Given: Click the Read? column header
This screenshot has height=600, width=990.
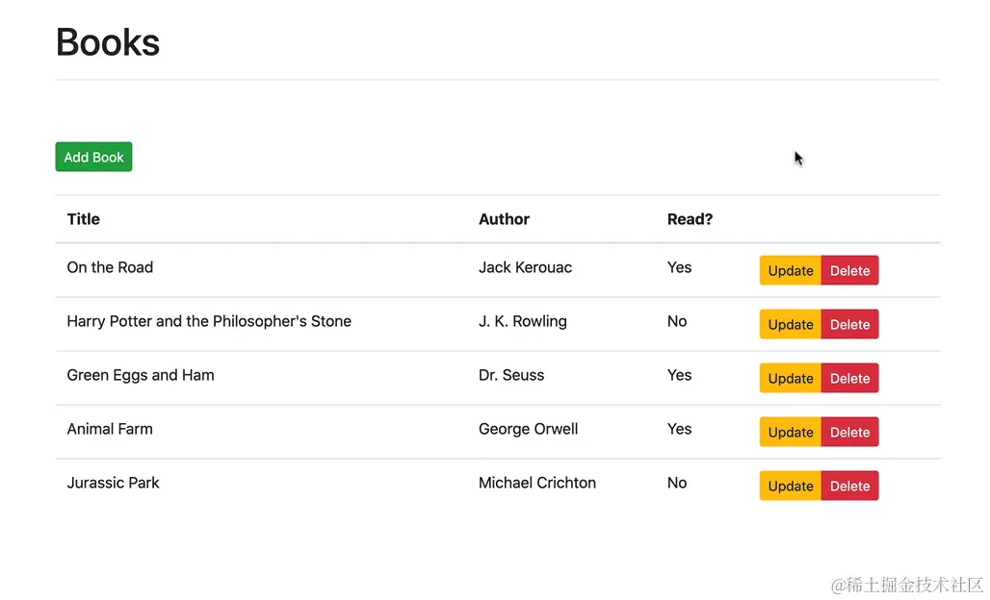Looking at the screenshot, I should click(x=690, y=219).
